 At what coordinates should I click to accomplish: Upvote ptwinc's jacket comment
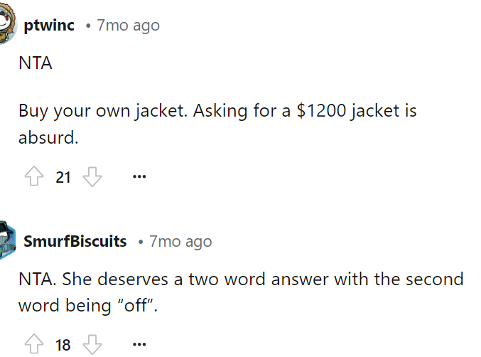34,177
